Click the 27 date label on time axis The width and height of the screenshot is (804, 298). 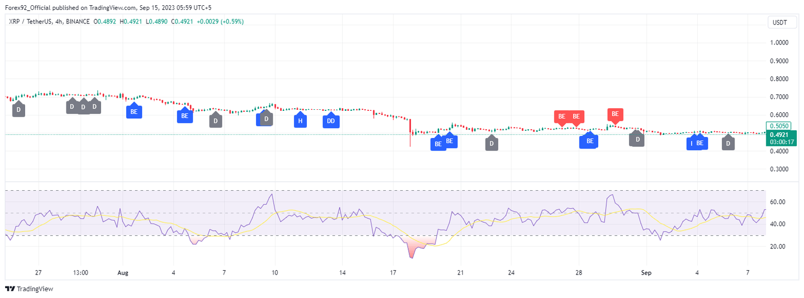(38, 273)
